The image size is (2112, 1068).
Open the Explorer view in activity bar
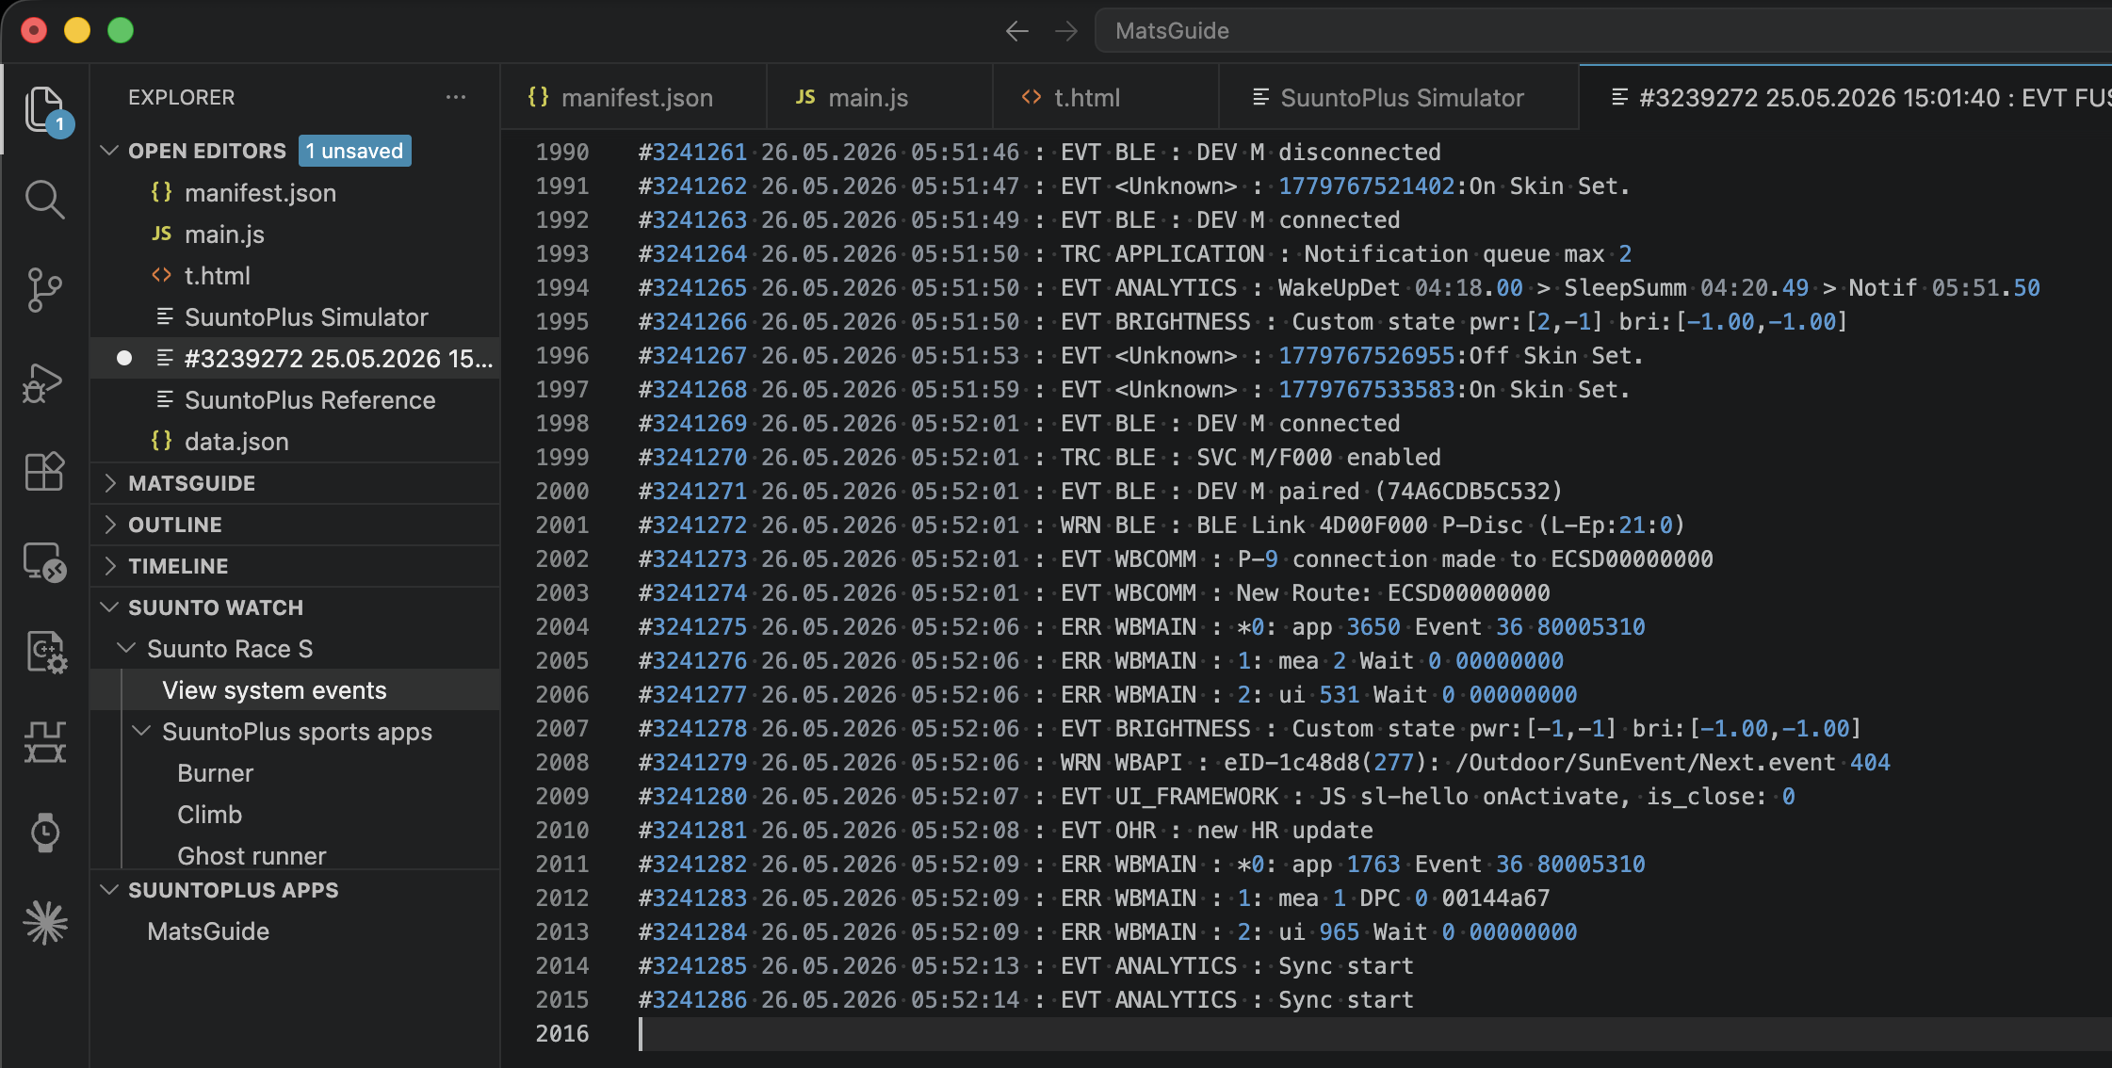[x=44, y=109]
